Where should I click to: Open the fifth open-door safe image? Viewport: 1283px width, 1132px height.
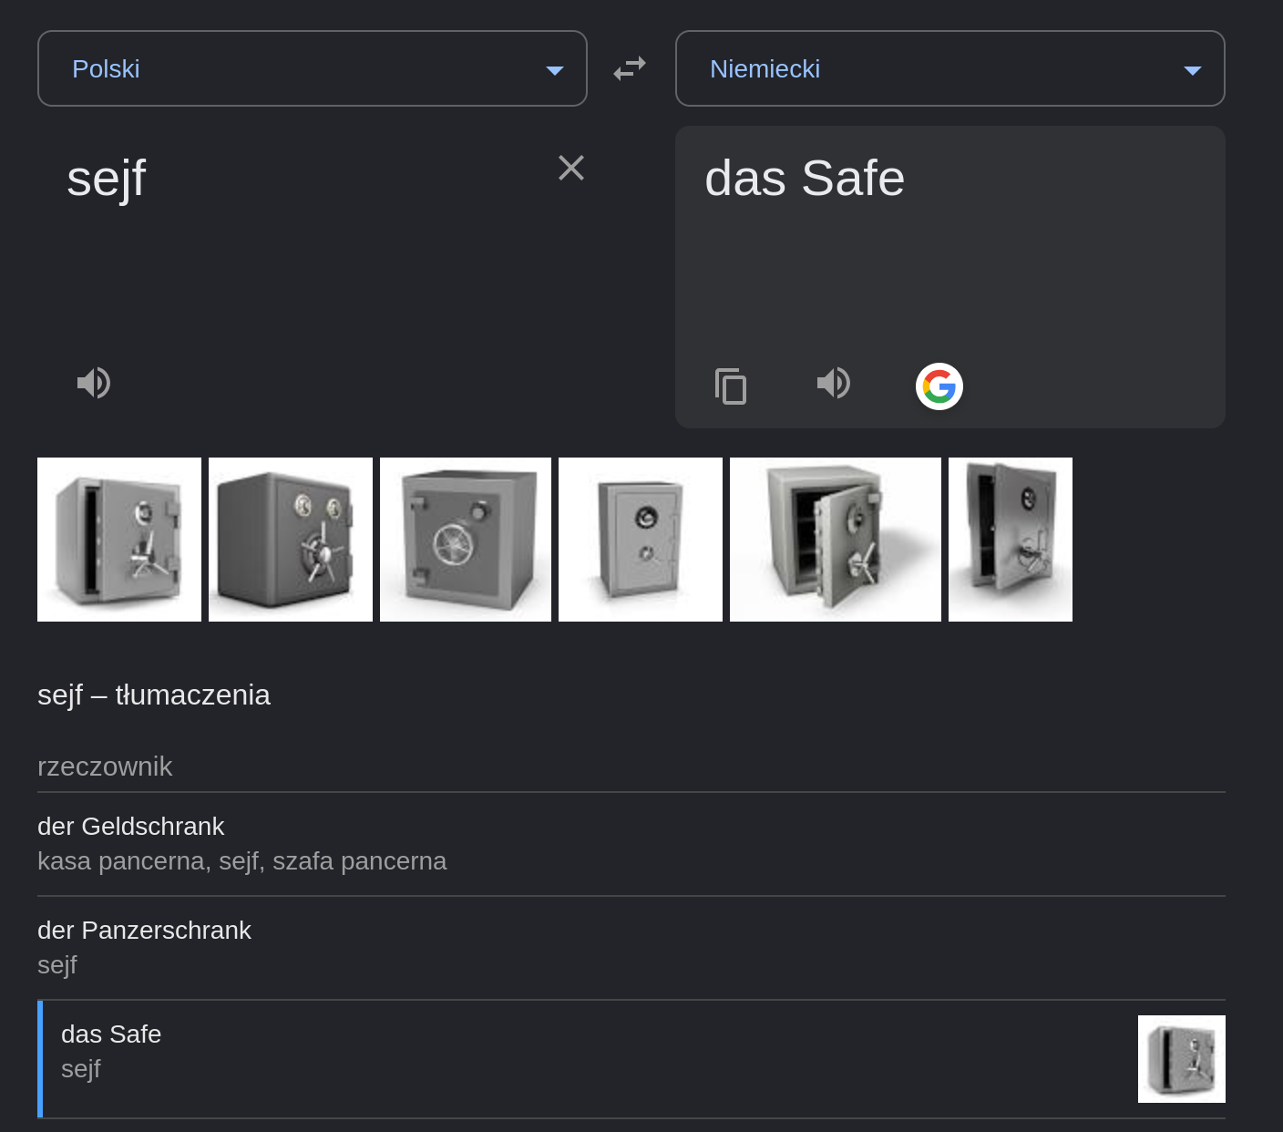point(836,540)
